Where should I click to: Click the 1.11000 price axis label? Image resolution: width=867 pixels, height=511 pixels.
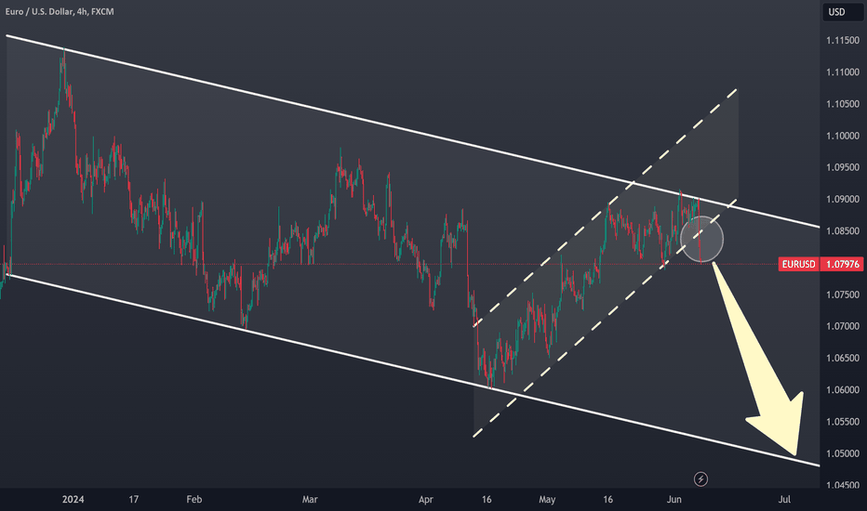coord(843,72)
